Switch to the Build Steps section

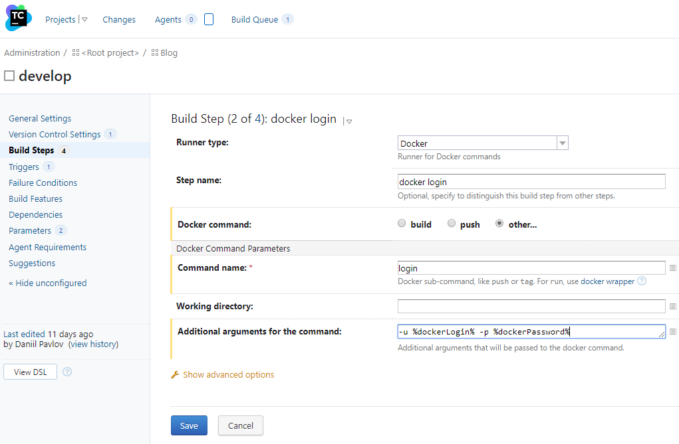coord(31,150)
